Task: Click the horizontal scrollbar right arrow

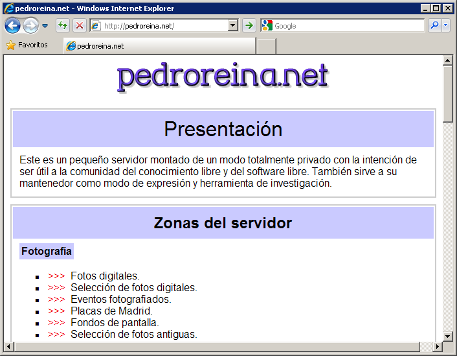Action: pos(437,347)
